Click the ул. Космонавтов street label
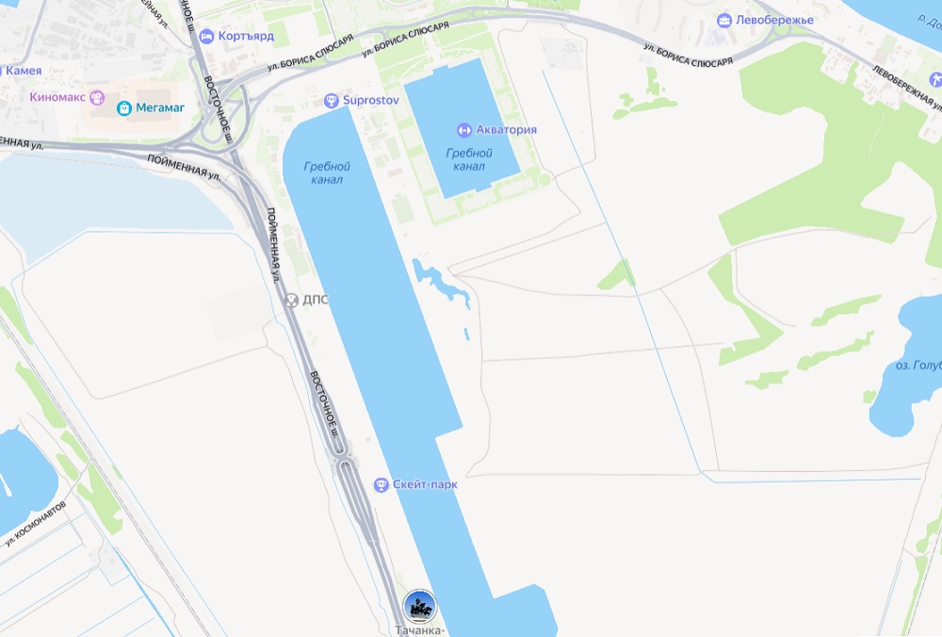The width and height of the screenshot is (942, 637). tap(35, 523)
